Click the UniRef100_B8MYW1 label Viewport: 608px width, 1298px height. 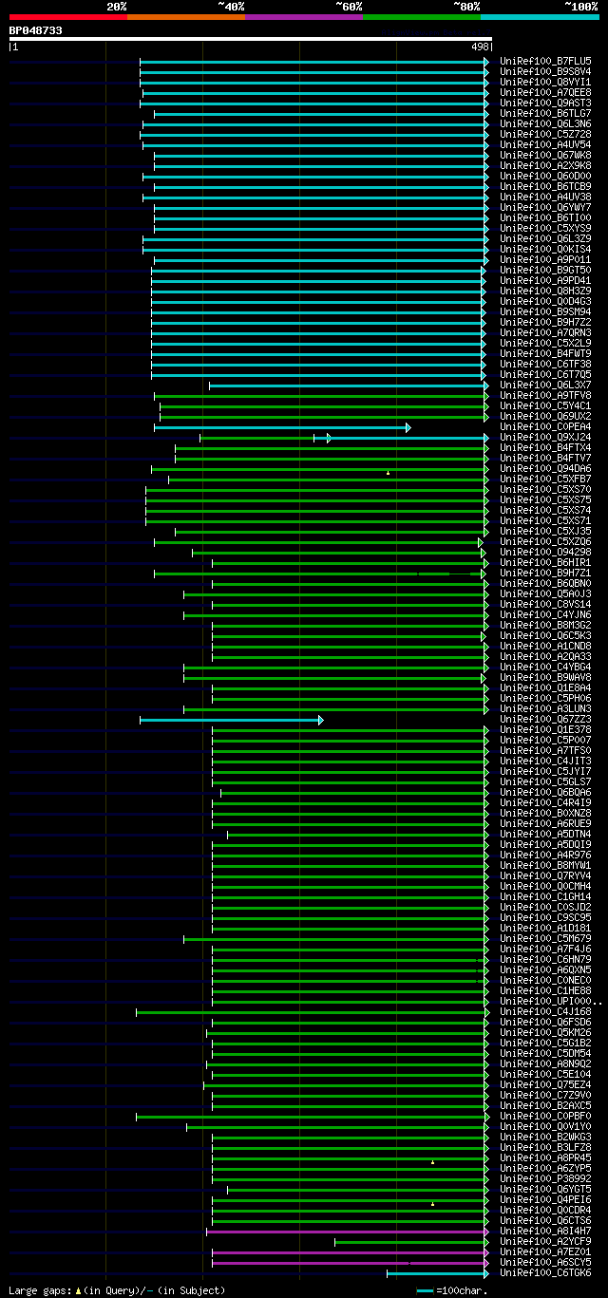[545, 866]
